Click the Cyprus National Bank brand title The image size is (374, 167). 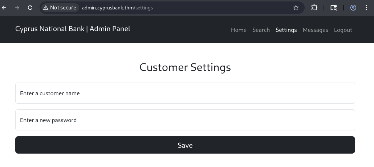(73, 29)
